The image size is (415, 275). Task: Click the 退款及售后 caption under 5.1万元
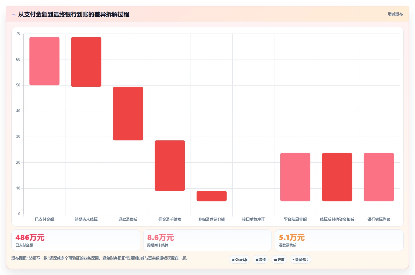pos(288,245)
